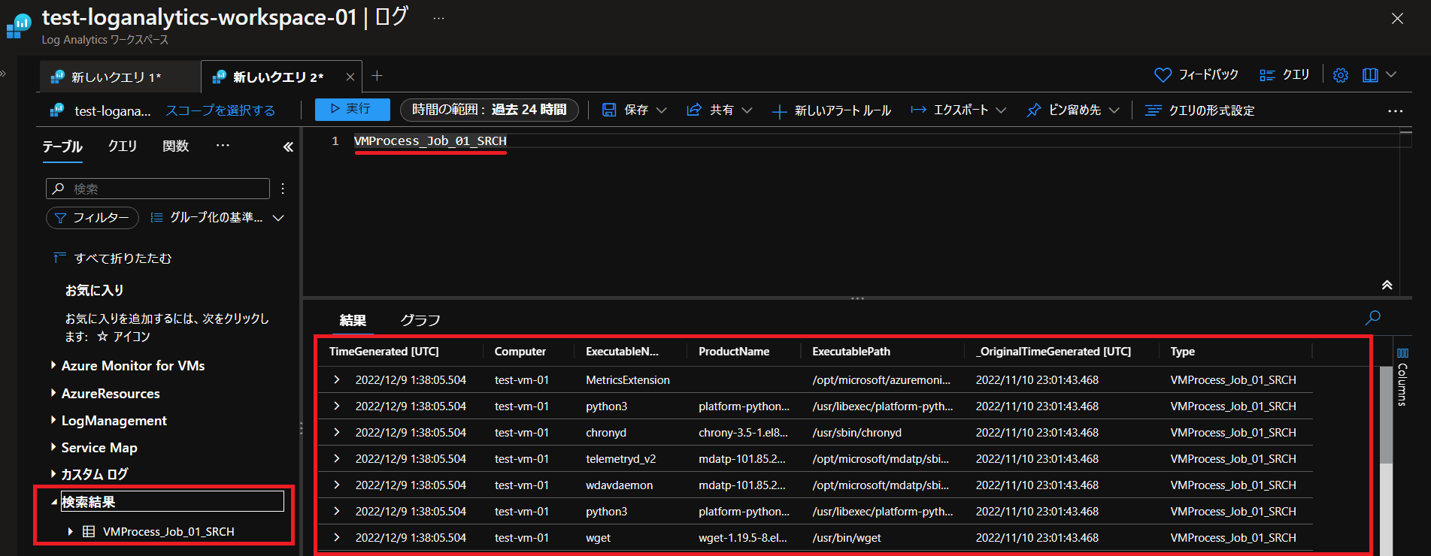
Task: Expand the portal left menu double-chevron
Action: coord(3,74)
